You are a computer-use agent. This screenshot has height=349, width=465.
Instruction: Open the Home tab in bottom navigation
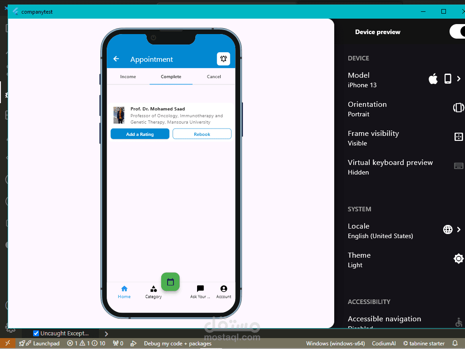coord(124,292)
